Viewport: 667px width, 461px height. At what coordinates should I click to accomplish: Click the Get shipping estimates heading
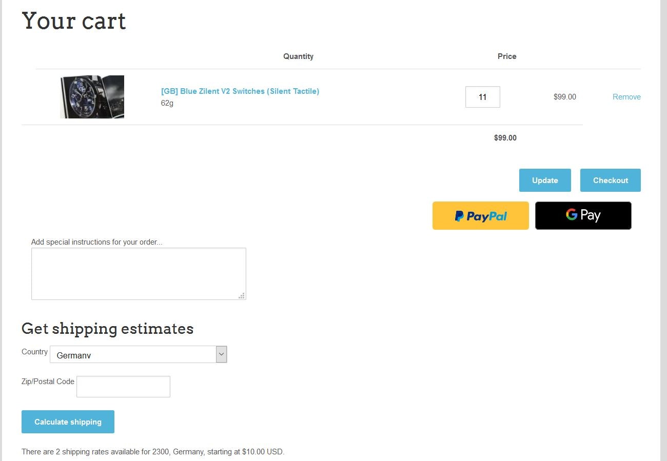click(x=107, y=329)
